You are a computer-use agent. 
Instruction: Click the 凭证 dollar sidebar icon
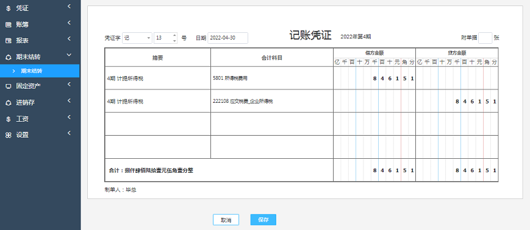9,9
